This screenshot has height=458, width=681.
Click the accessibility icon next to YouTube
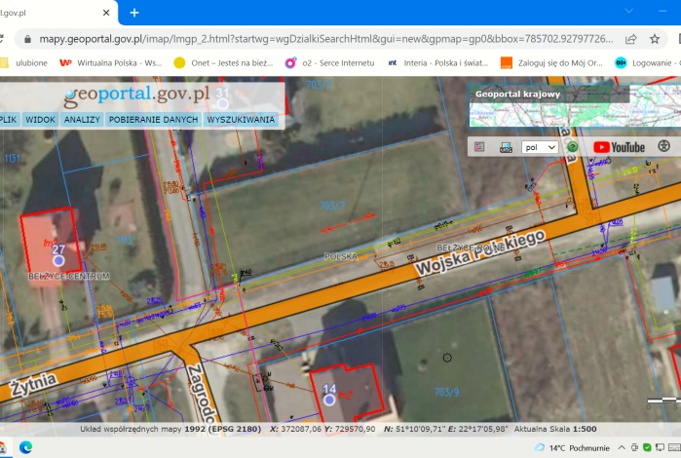[x=663, y=146]
